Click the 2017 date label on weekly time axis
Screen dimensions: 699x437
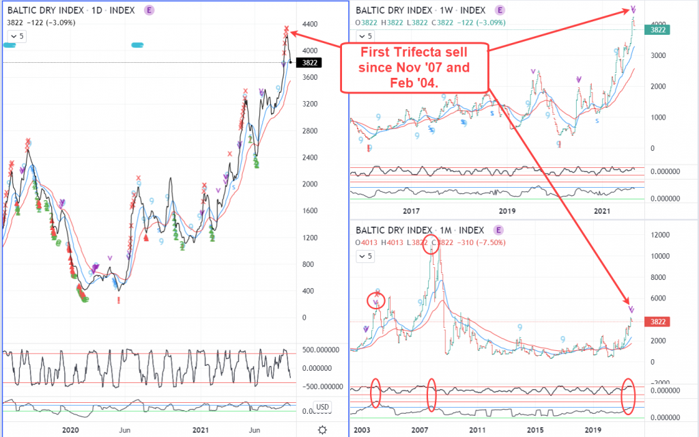(x=411, y=211)
